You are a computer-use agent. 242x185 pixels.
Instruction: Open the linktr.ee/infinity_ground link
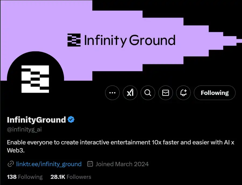(49, 164)
